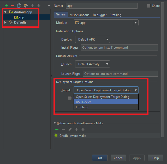Add a new run configuration with green plus
This screenshot has width=167, height=164.
click(6, 5)
